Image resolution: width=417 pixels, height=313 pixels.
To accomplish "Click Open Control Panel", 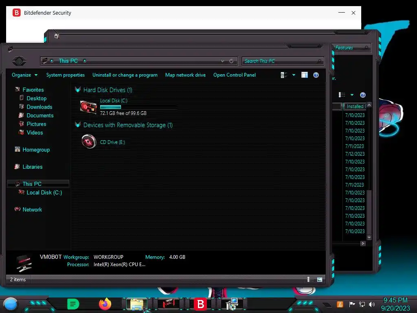I will [234, 75].
